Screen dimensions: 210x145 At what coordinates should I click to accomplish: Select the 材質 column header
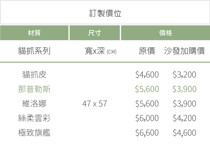click(34, 33)
